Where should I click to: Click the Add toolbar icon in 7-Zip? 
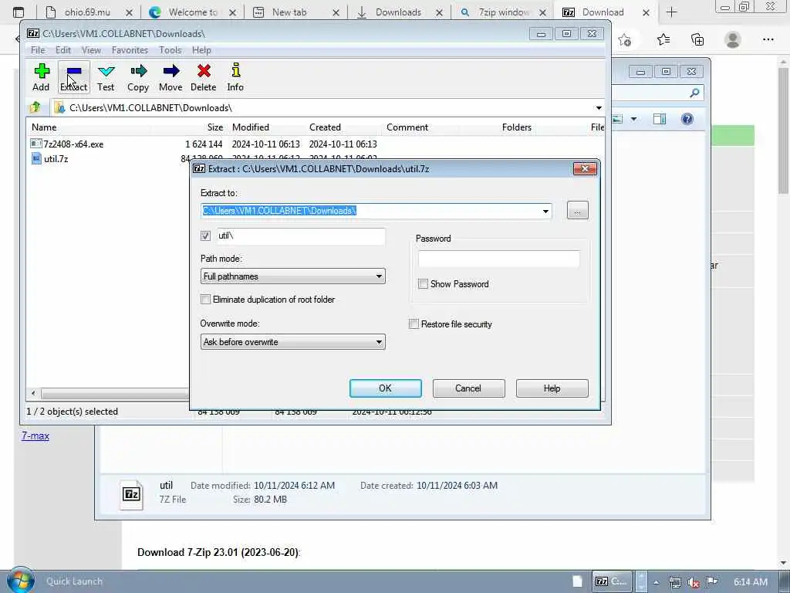tap(42, 77)
